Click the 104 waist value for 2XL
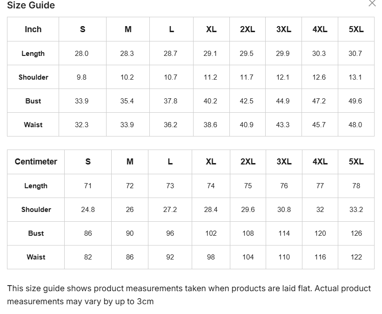The width and height of the screenshot is (382, 314). click(x=248, y=257)
